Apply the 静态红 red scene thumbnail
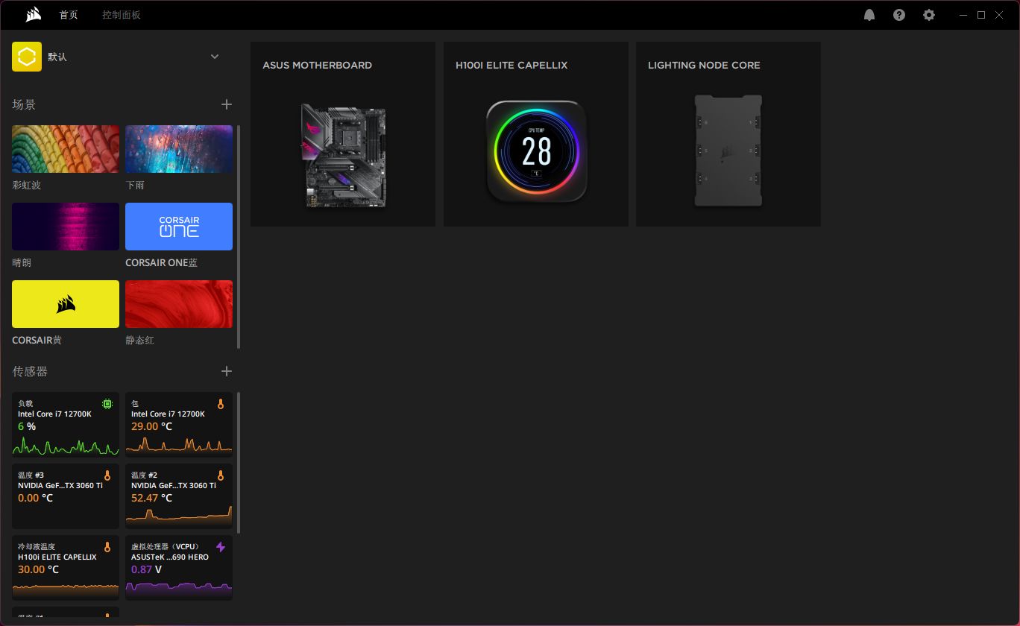The width and height of the screenshot is (1020, 626). (x=179, y=304)
